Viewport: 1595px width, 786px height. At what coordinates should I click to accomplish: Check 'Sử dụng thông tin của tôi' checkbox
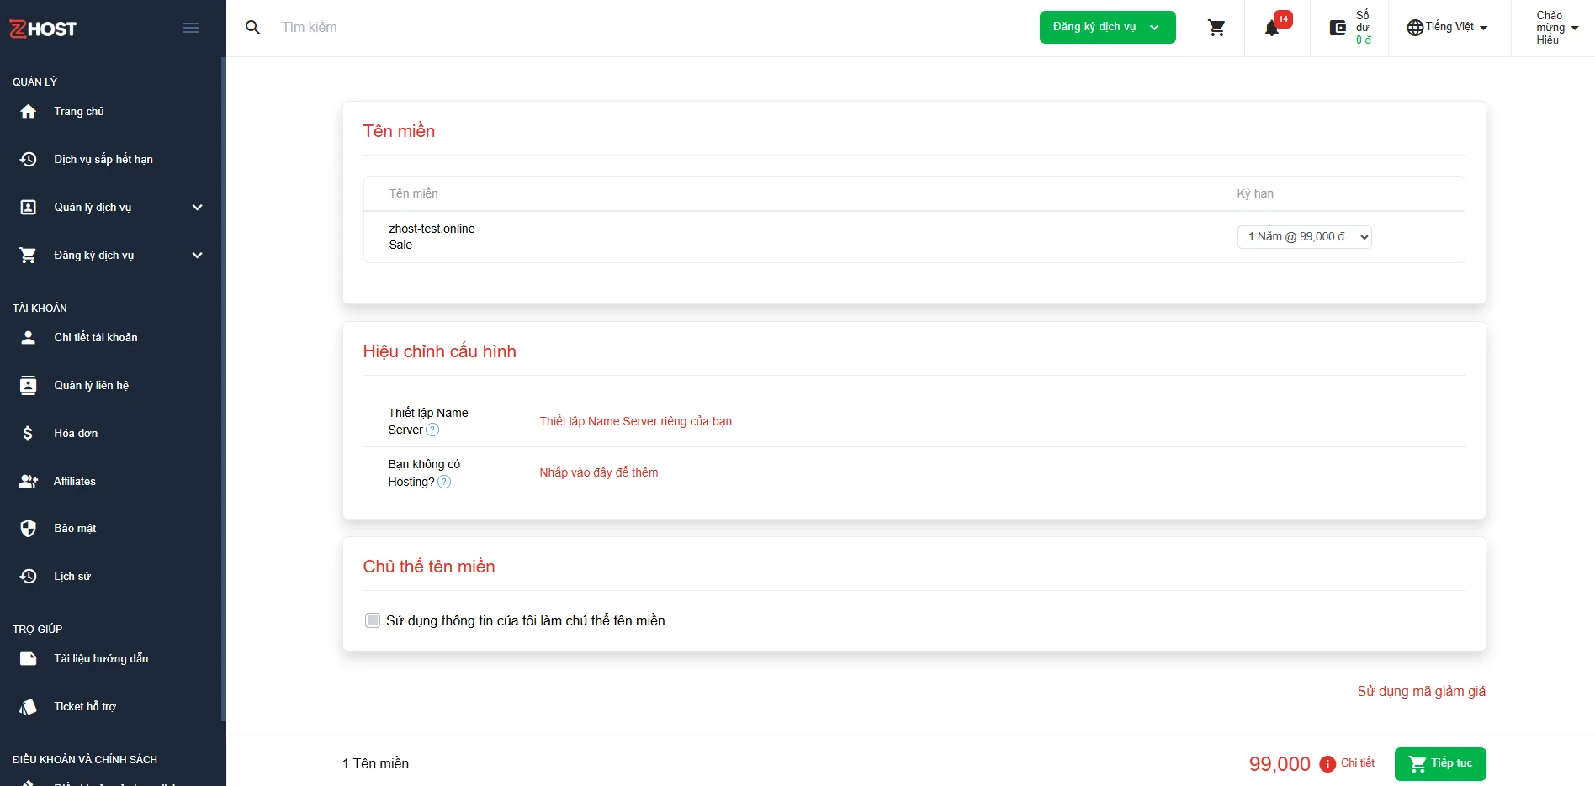click(373, 620)
